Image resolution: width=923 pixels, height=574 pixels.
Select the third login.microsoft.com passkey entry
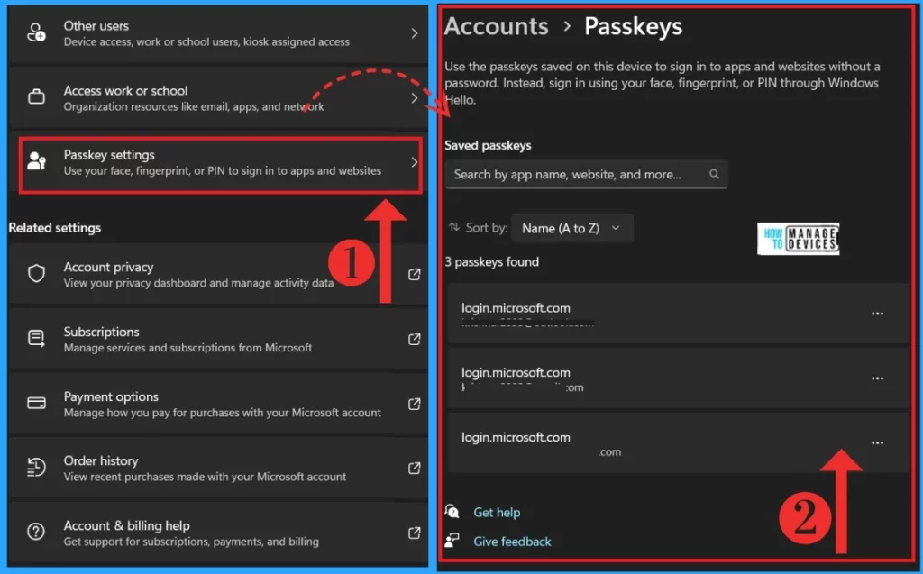click(x=678, y=442)
